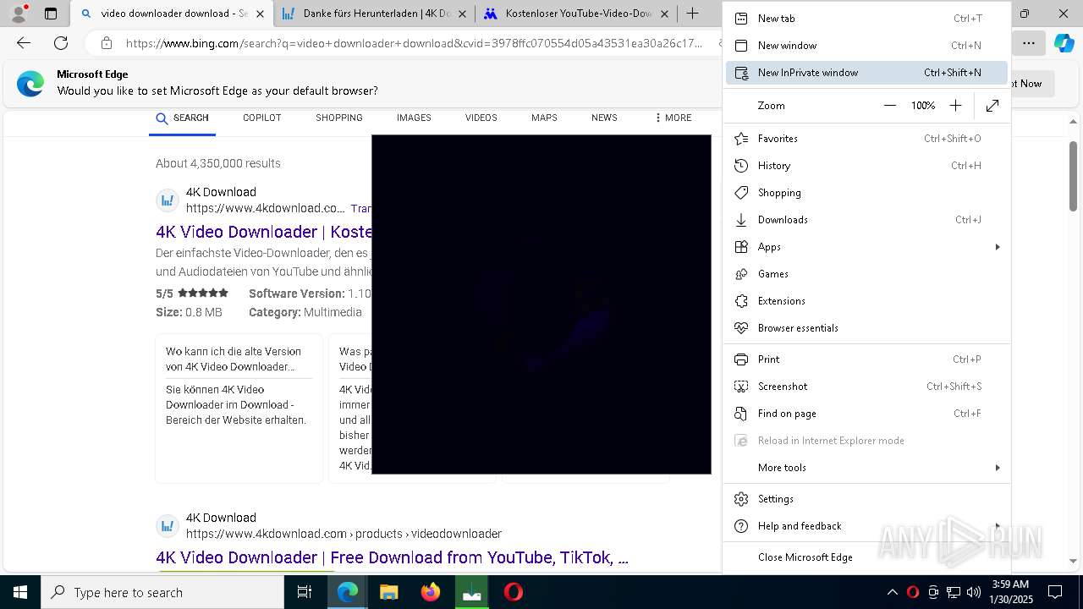Select New window menu entry
This screenshot has width=1083, height=609.
point(866,46)
